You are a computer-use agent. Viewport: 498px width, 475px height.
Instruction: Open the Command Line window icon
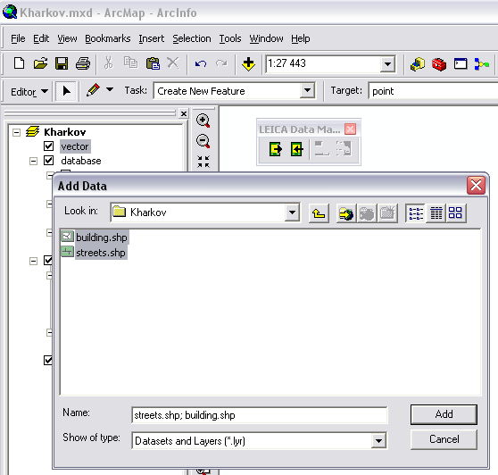click(x=461, y=64)
